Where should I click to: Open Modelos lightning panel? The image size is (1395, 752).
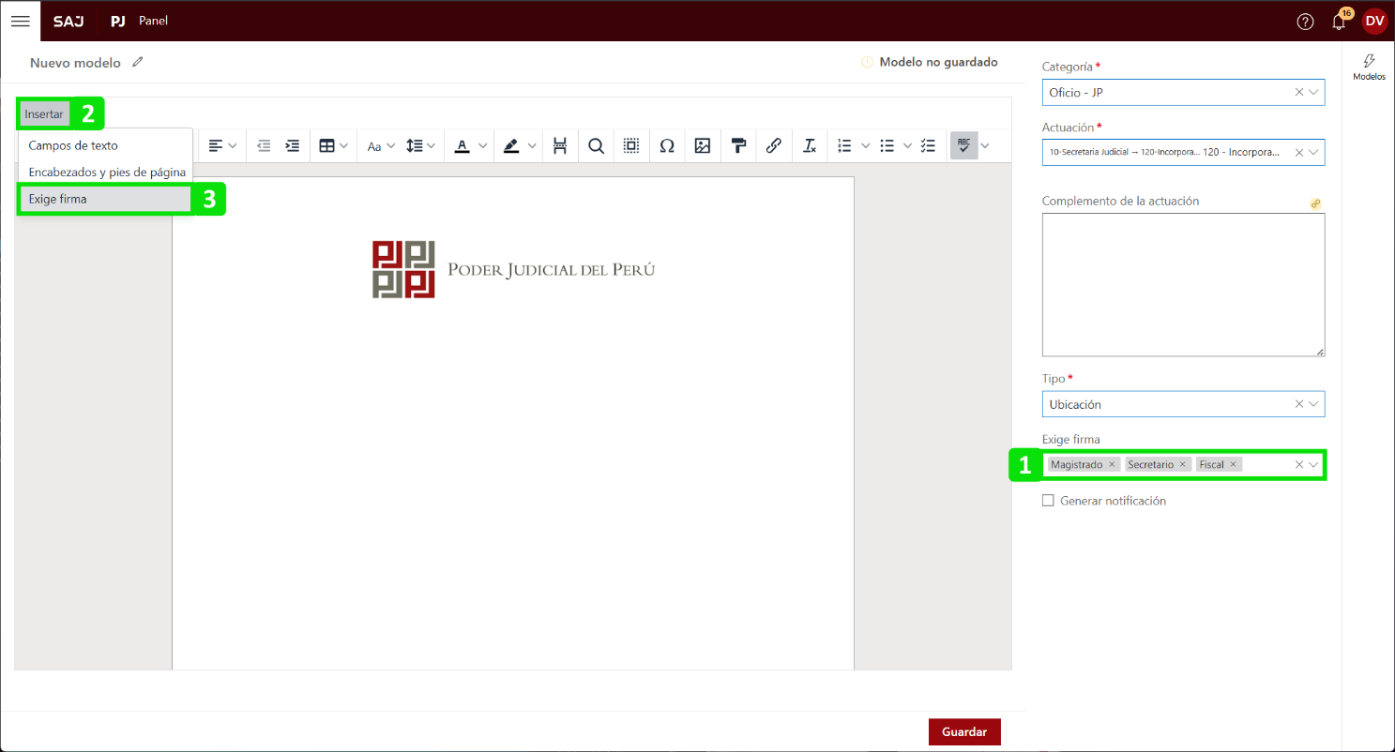[1369, 67]
